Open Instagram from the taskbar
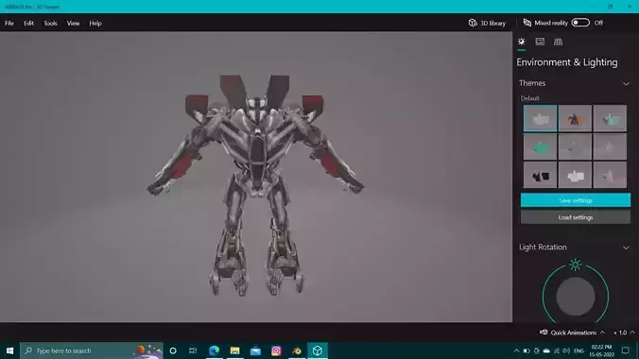Viewport: 639px width, 359px height. tap(276, 350)
